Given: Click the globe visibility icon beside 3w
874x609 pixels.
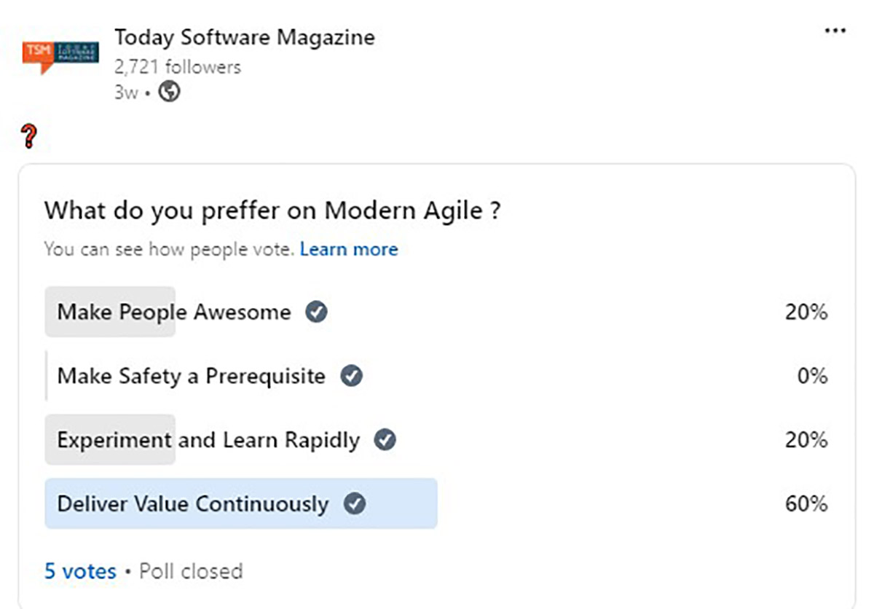Looking at the screenshot, I should tap(169, 93).
